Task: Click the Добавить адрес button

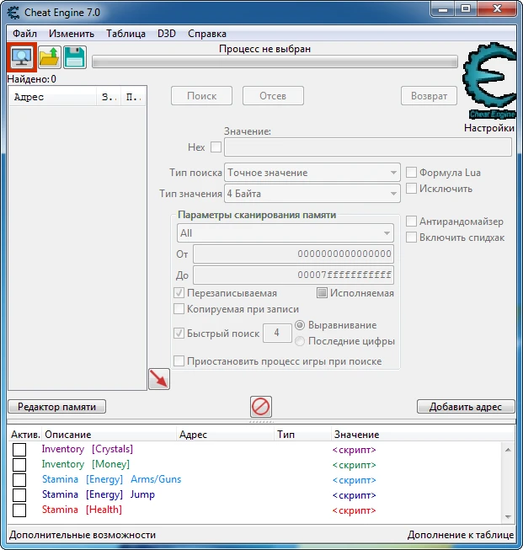Action: coord(466,407)
